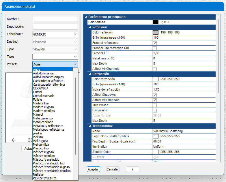Click the Nombre input field
The width and height of the screenshot is (226, 182).
(x=55, y=19)
